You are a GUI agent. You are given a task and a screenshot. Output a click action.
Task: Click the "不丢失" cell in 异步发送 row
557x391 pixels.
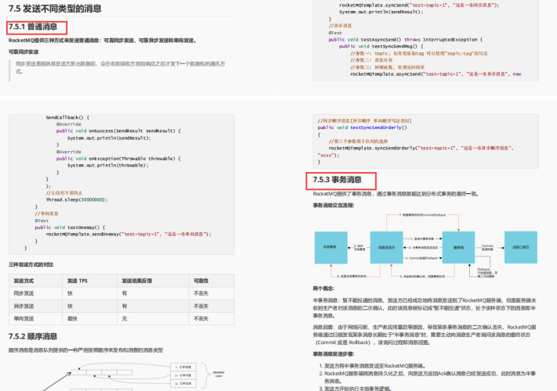(201, 306)
